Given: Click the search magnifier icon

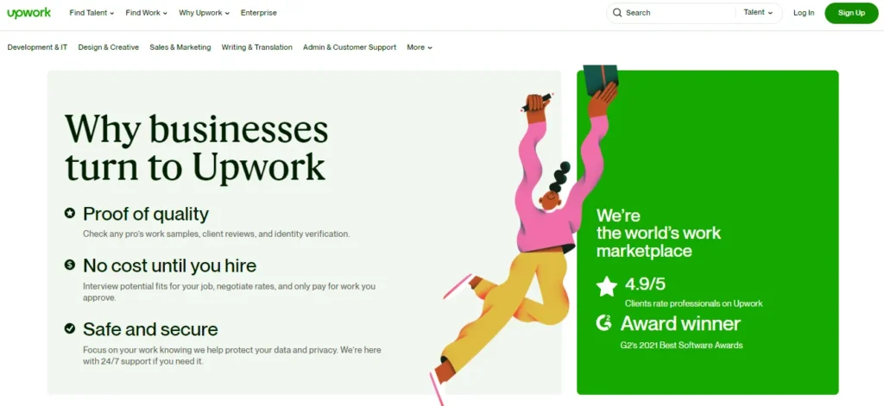Looking at the screenshot, I should [x=617, y=13].
